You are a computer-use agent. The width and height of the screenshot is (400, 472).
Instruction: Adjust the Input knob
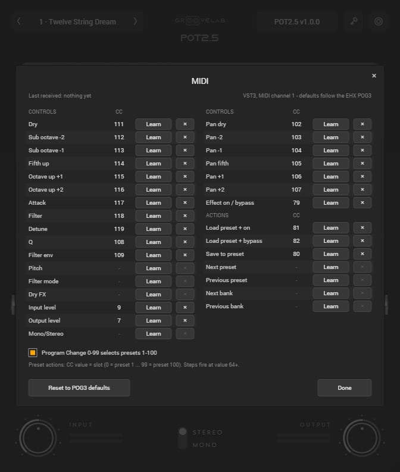[x=38, y=438]
